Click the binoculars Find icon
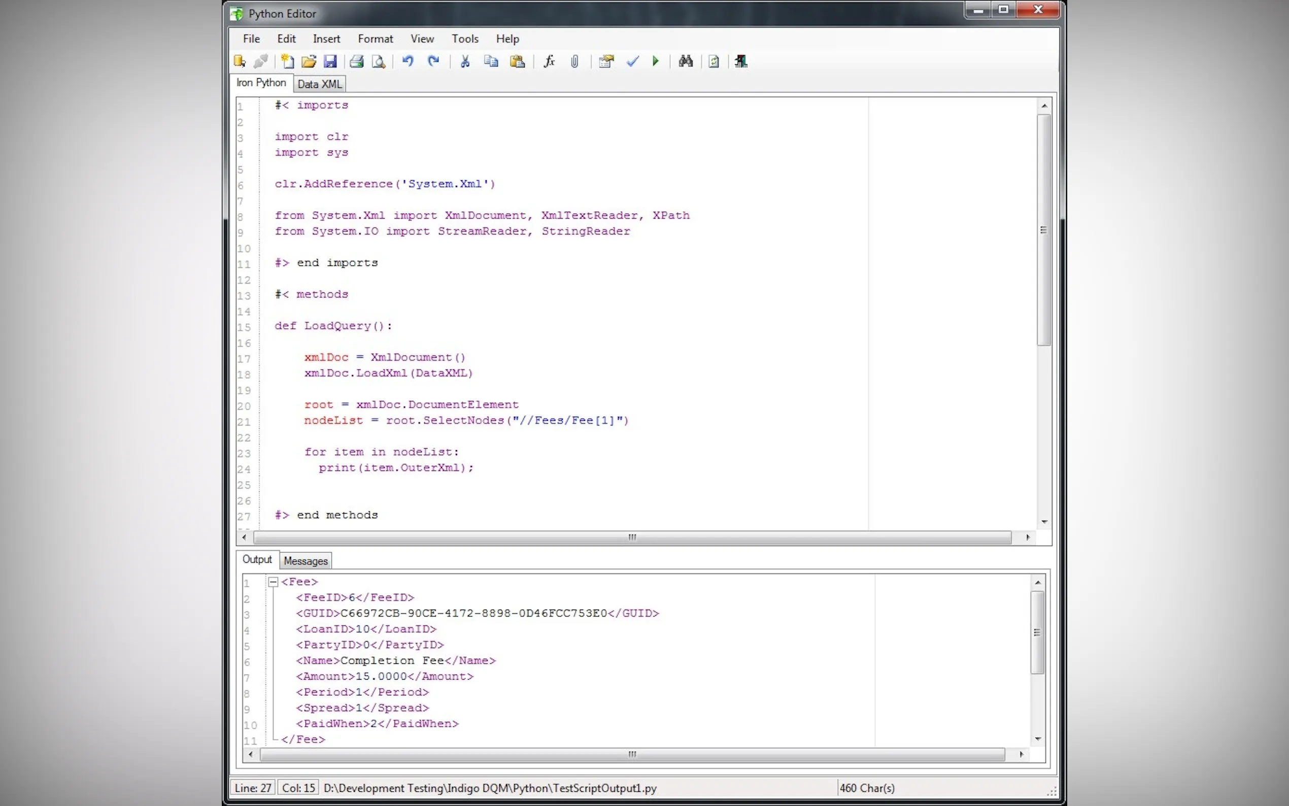 click(685, 61)
